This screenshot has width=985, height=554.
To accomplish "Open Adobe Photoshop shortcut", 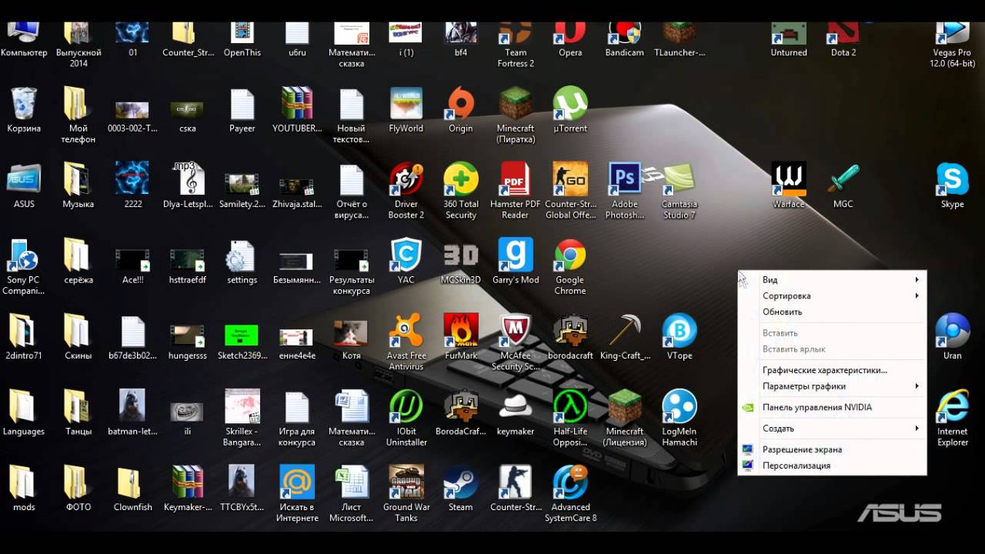I will pyautogui.click(x=625, y=190).
